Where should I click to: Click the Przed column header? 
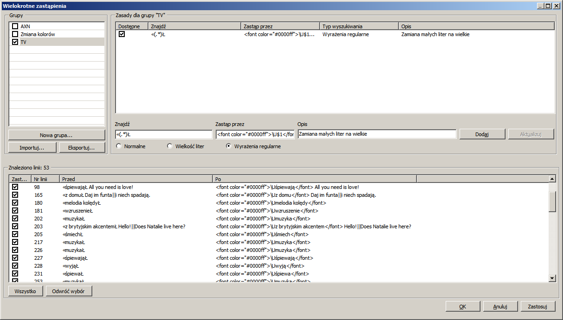tap(136, 179)
